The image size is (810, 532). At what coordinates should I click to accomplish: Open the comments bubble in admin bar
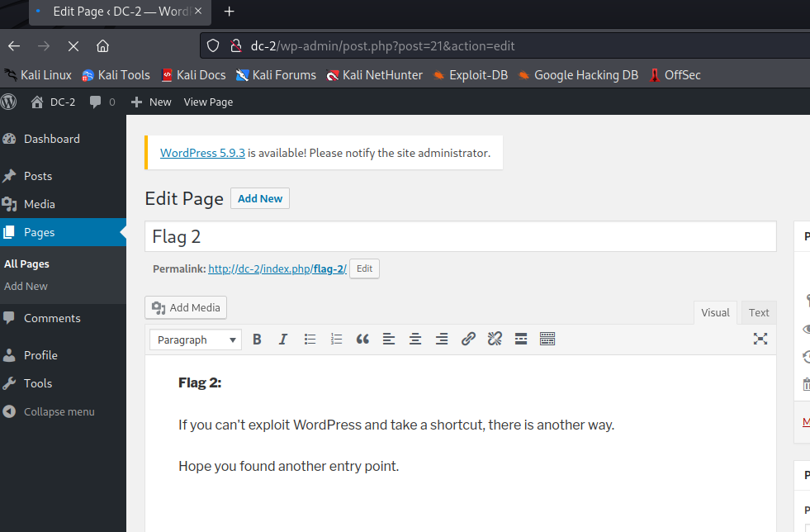(x=102, y=102)
